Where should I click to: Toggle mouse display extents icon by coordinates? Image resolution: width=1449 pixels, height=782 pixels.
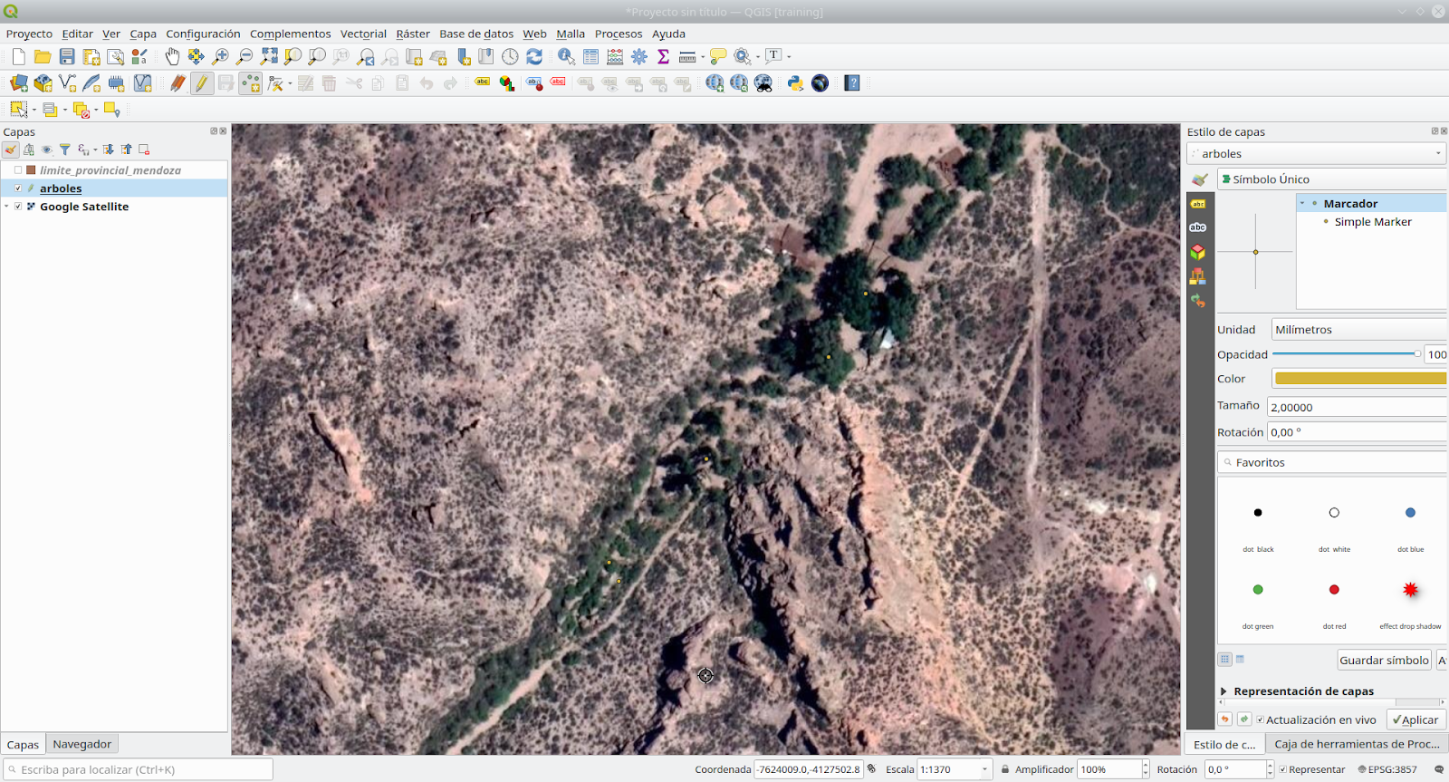coord(872,769)
